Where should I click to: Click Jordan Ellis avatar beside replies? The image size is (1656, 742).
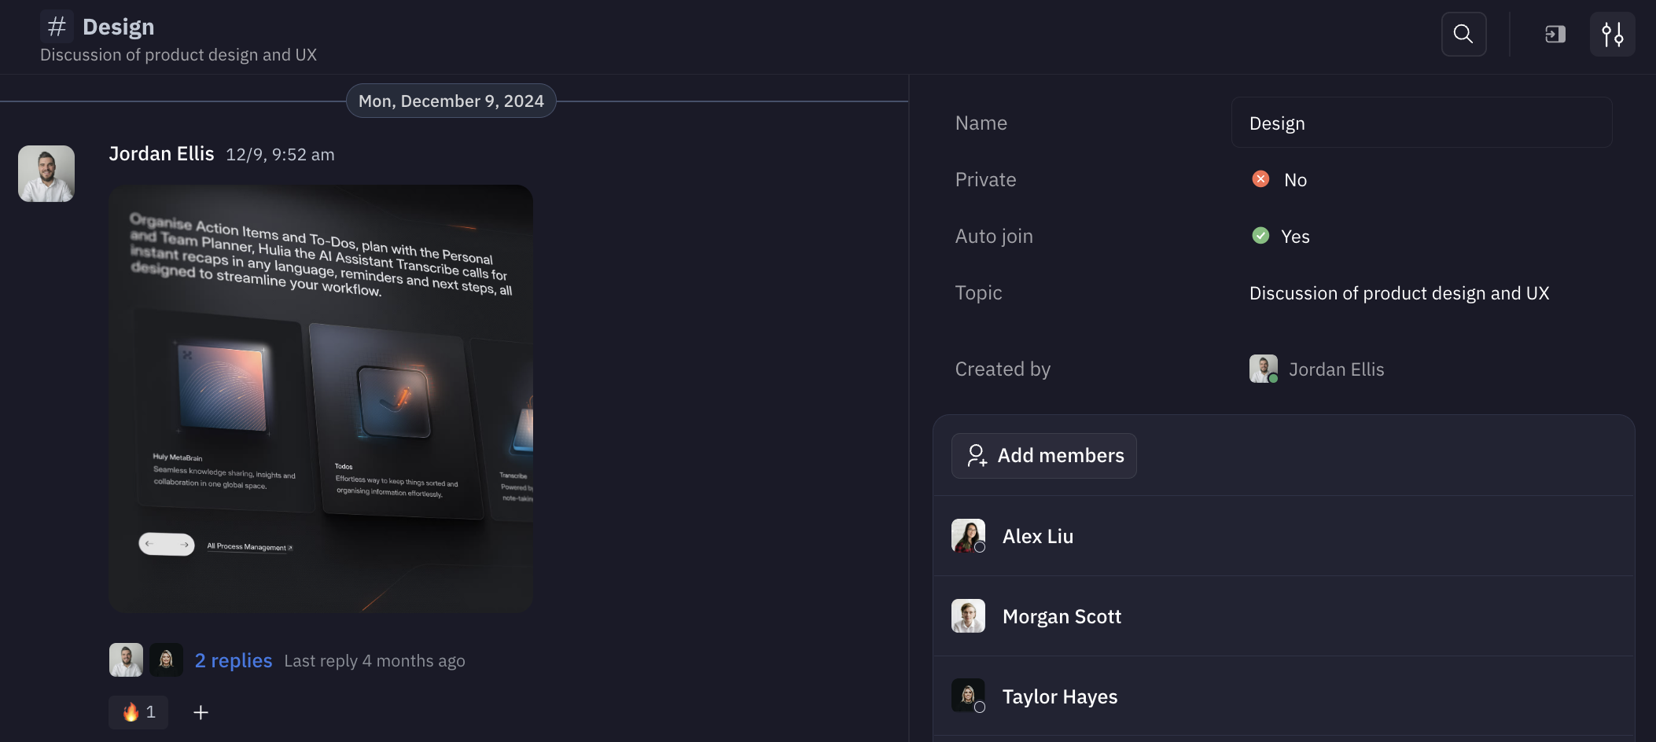click(x=126, y=660)
